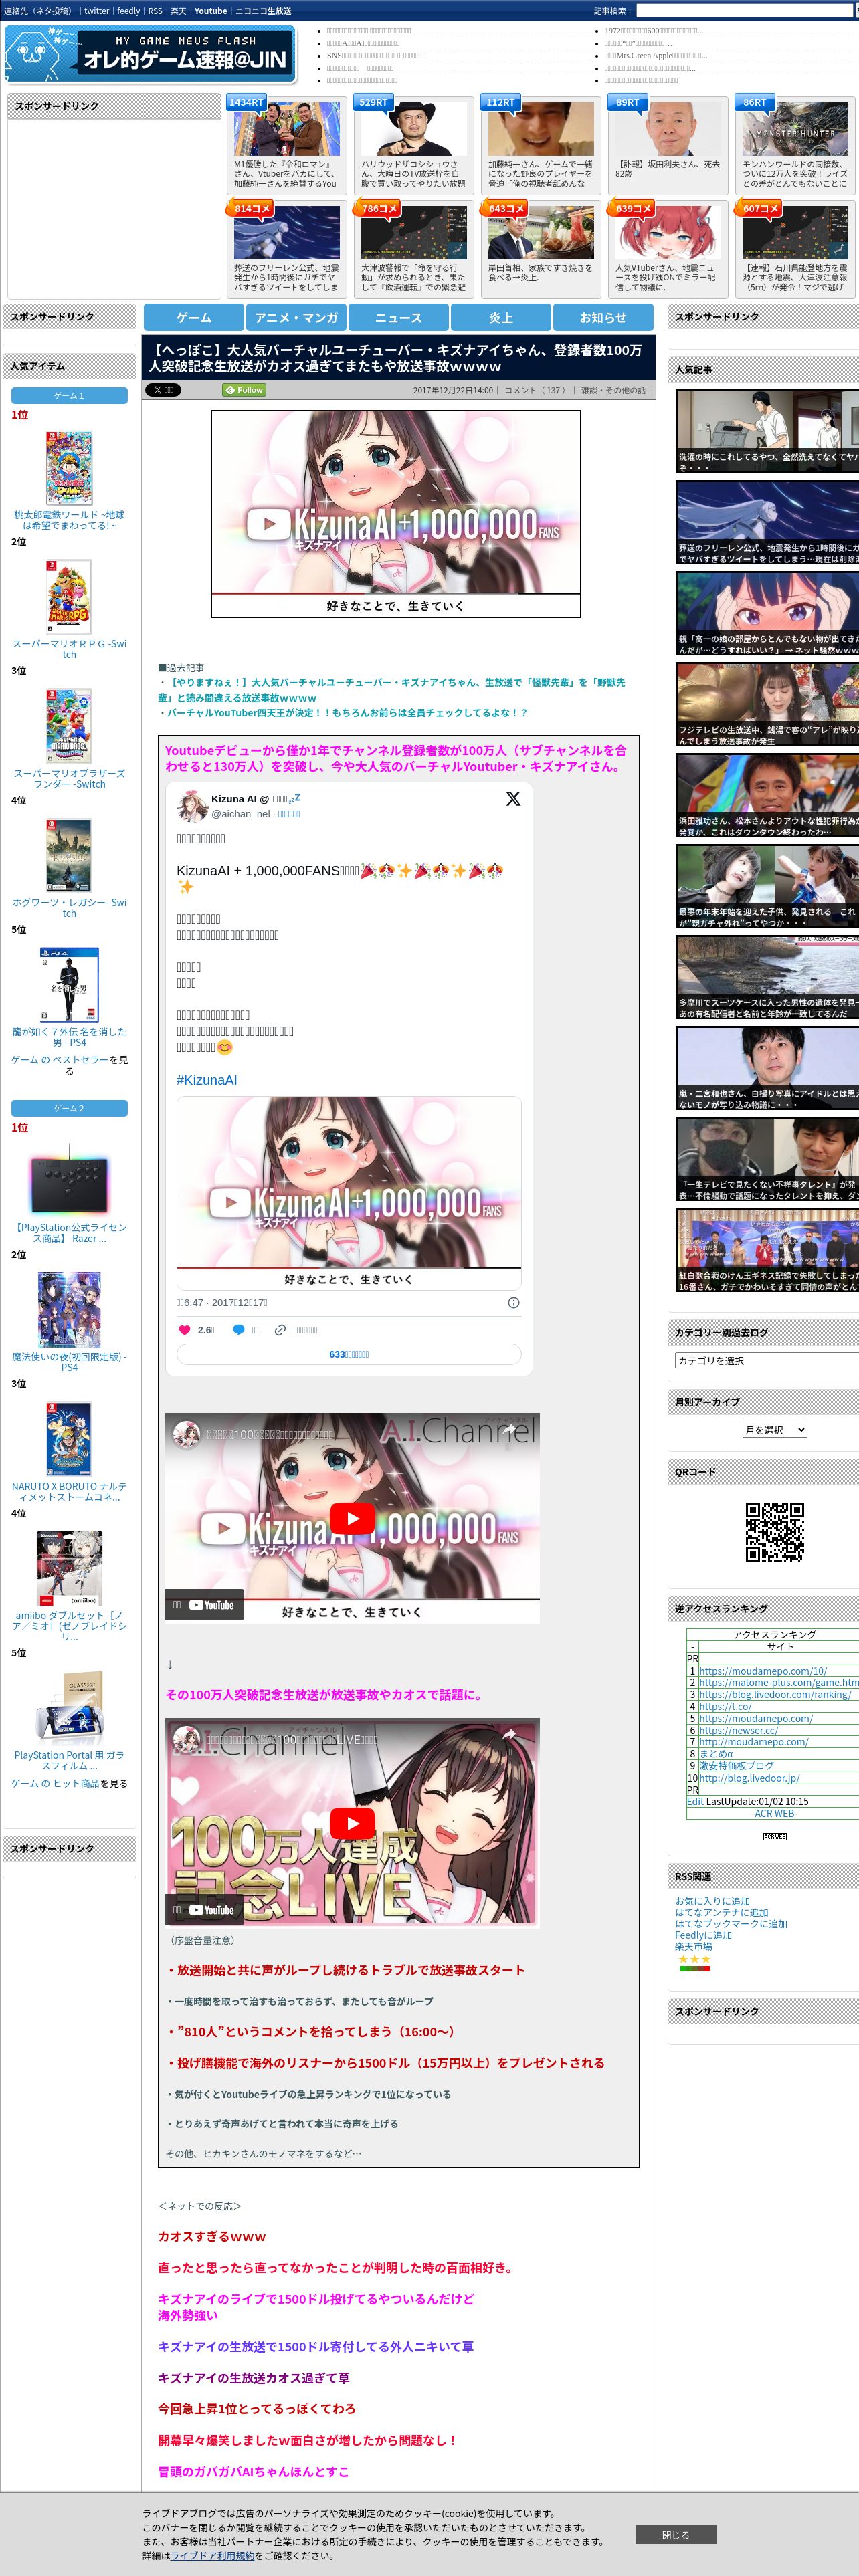The width and height of the screenshot is (859, 2576).
Task: Click the green feedly Follow button
Action: [244, 390]
